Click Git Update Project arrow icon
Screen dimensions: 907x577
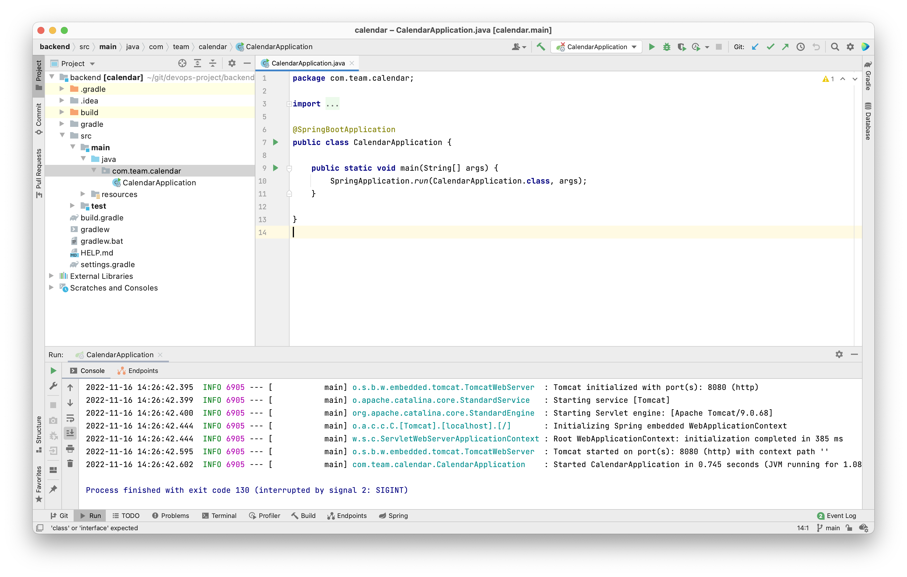coord(755,47)
